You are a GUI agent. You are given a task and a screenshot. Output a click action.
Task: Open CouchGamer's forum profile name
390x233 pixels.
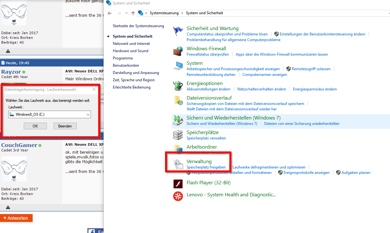tap(19, 145)
